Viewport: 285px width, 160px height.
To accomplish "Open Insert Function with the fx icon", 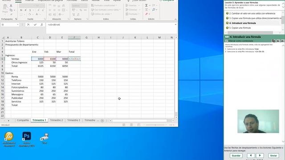I will [x=41, y=24].
